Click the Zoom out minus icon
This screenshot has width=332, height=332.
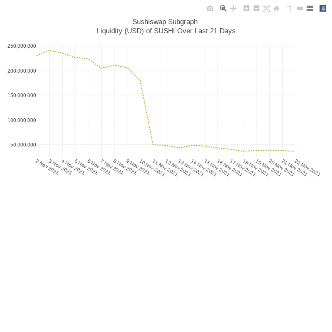coord(256,8)
